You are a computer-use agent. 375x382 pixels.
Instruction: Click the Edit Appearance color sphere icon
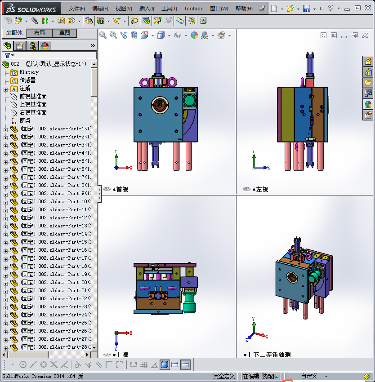click(194, 36)
